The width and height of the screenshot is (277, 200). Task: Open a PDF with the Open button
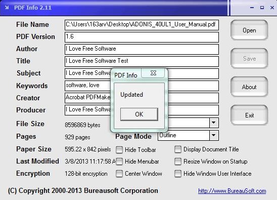tap(249, 30)
